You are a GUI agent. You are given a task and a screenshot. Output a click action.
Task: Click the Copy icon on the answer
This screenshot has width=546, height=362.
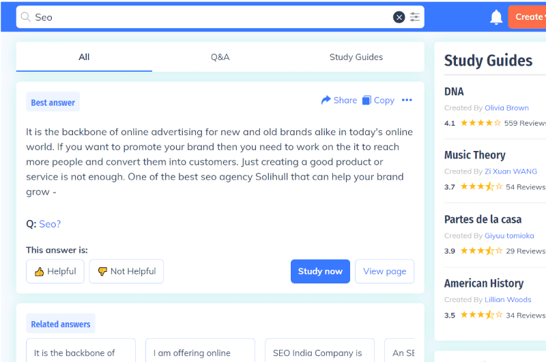click(x=367, y=100)
